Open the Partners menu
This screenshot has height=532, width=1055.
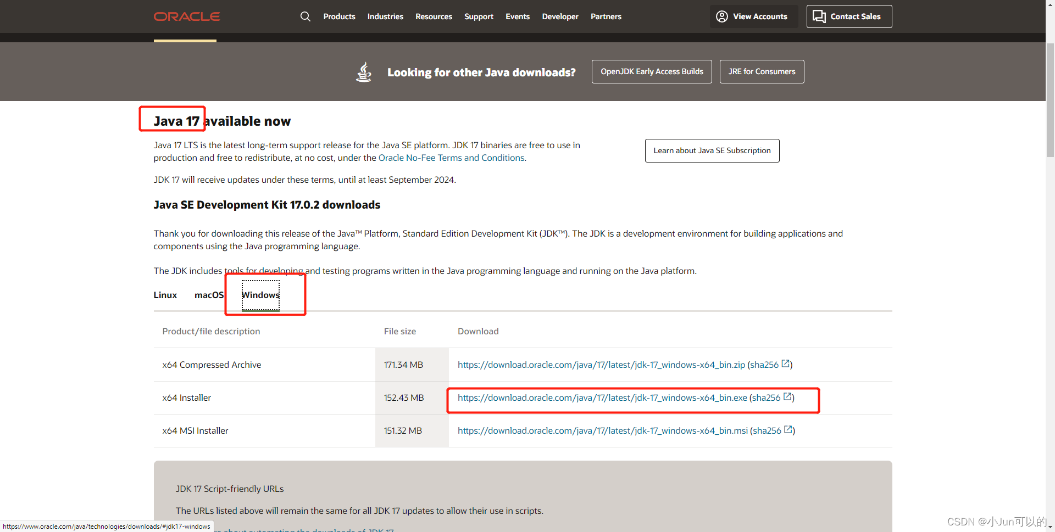point(606,16)
